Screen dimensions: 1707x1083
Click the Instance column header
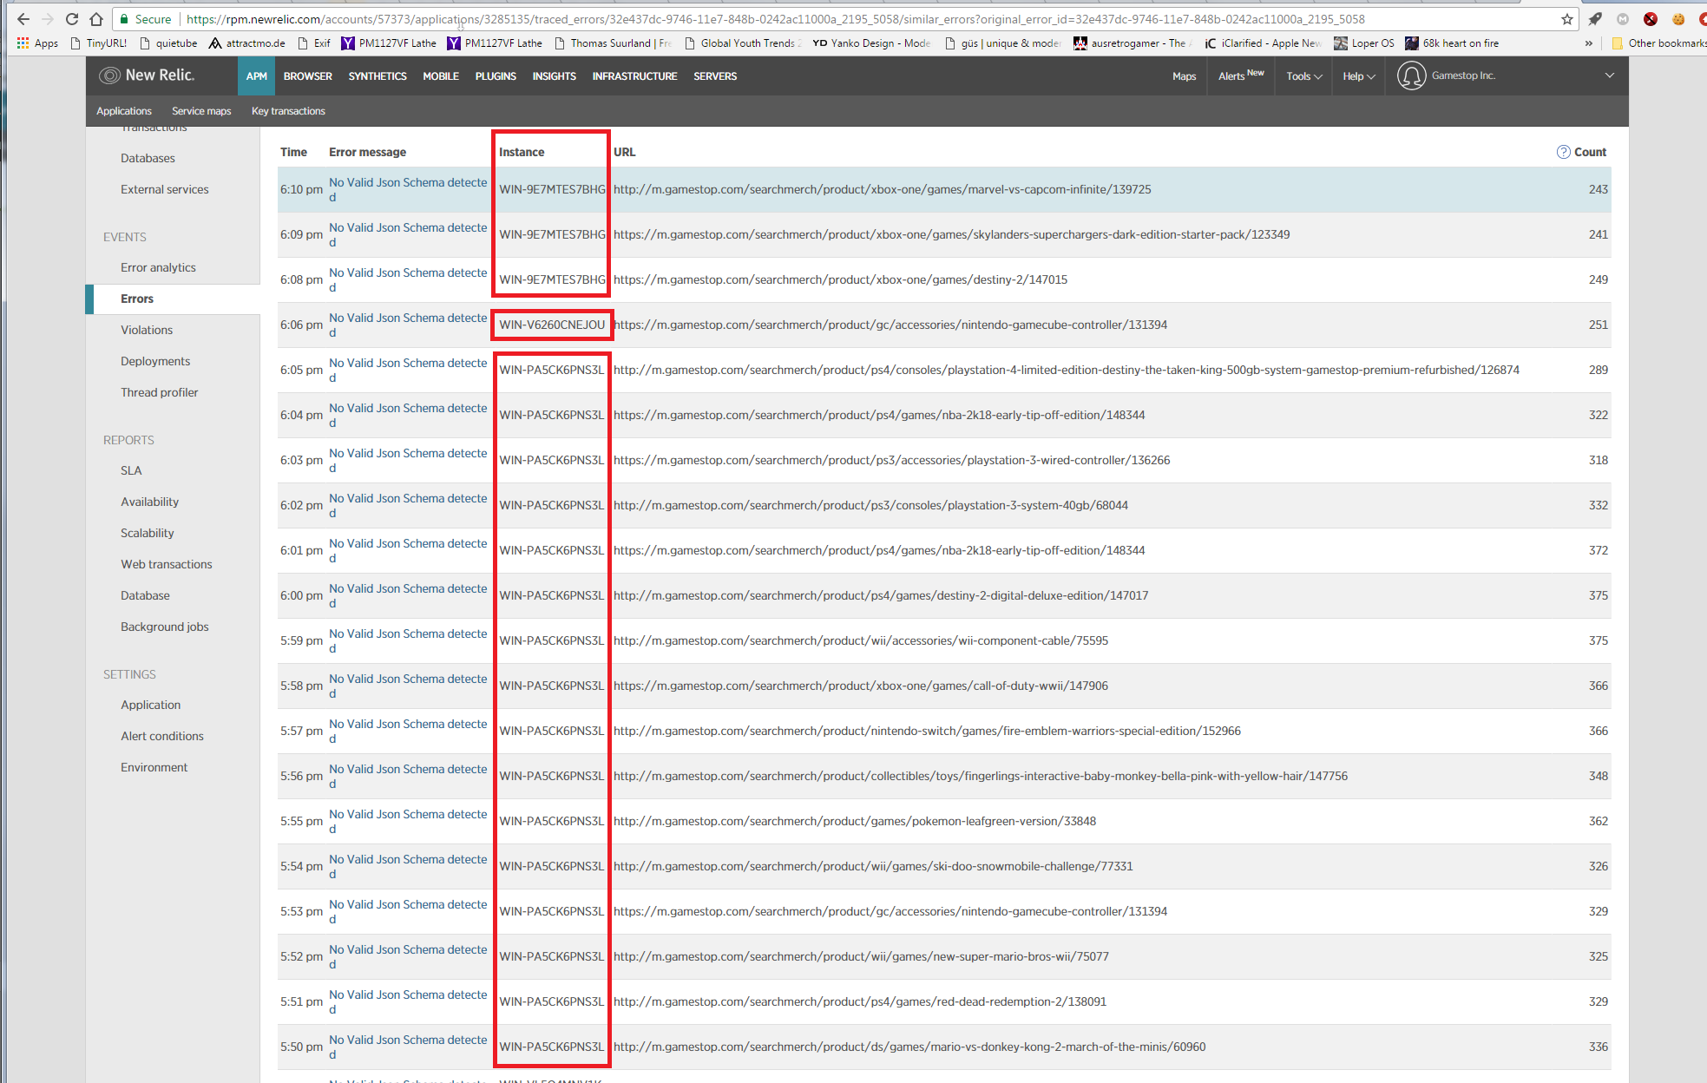pyautogui.click(x=522, y=152)
